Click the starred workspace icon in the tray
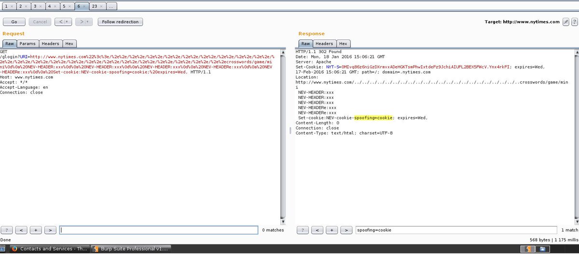The width and height of the screenshot is (579, 254). tap(542, 249)
